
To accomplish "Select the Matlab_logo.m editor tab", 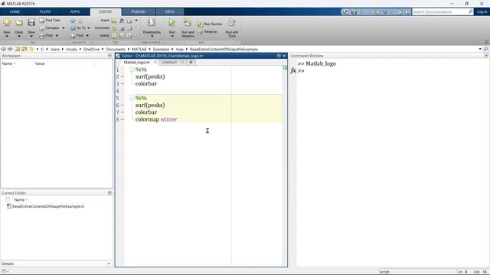I will click(136, 63).
